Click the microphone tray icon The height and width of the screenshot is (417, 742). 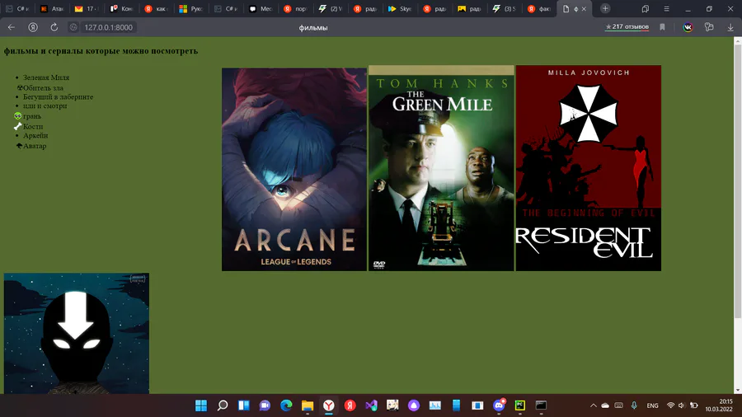(x=634, y=405)
